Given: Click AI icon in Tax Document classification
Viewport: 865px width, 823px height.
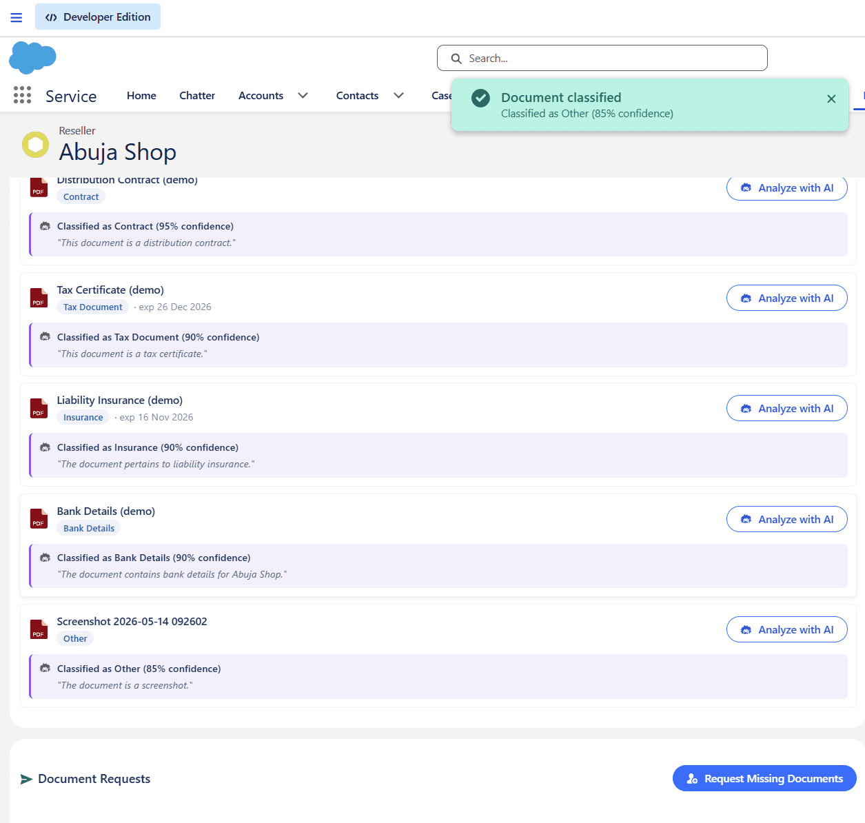Looking at the screenshot, I should 45,337.
